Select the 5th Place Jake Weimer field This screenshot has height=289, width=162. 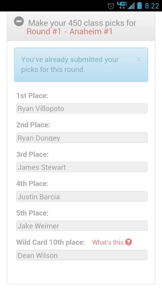click(x=82, y=226)
